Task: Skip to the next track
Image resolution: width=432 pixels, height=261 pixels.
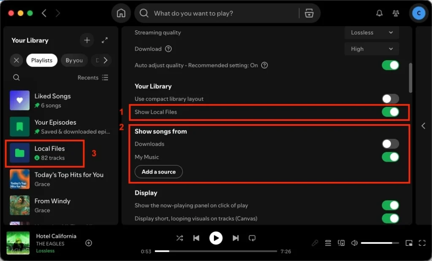Action: [235, 238]
